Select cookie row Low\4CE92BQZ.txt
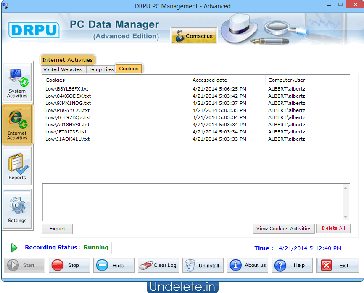 (196, 117)
